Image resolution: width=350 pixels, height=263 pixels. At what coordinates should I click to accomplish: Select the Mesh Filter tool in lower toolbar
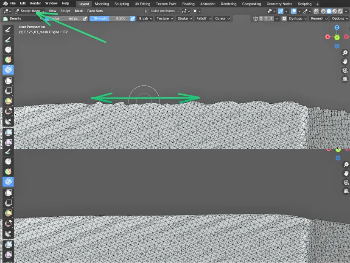tap(8, 244)
